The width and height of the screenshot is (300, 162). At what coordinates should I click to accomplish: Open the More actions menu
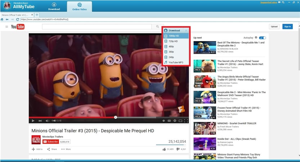66,149
